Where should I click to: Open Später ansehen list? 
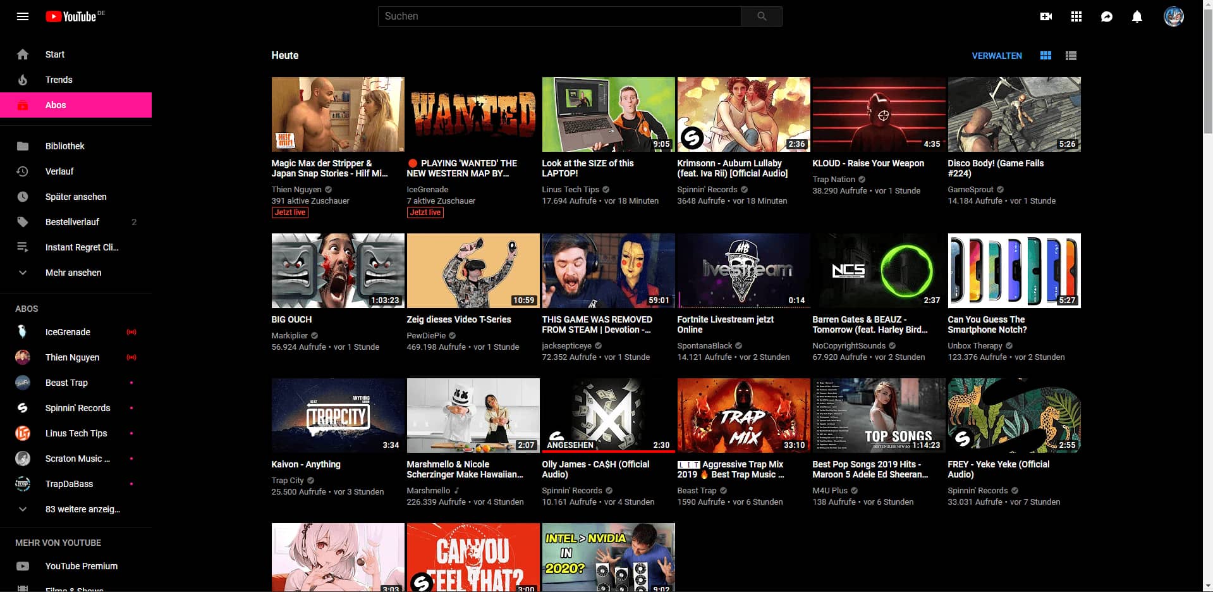(76, 197)
